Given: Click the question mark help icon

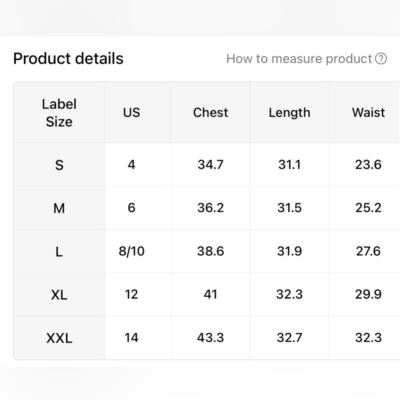Looking at the screenshot, I should pyautogui.click(x=381, y=59).
